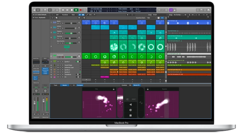Add a new track with plus button
This screenshot has width=243, height=136.
(53, 18)
